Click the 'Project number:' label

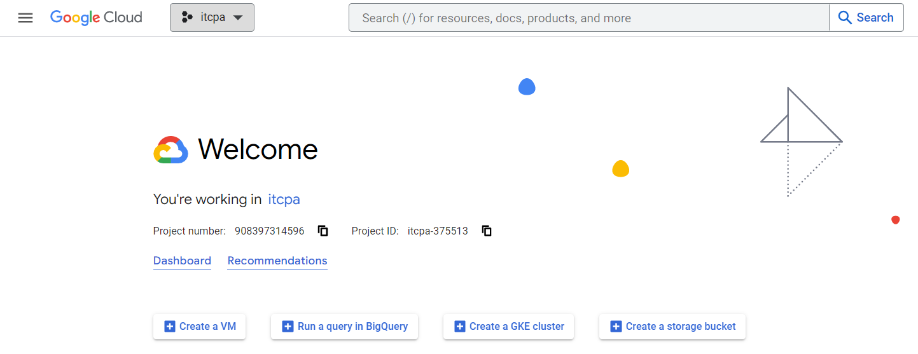190,231
